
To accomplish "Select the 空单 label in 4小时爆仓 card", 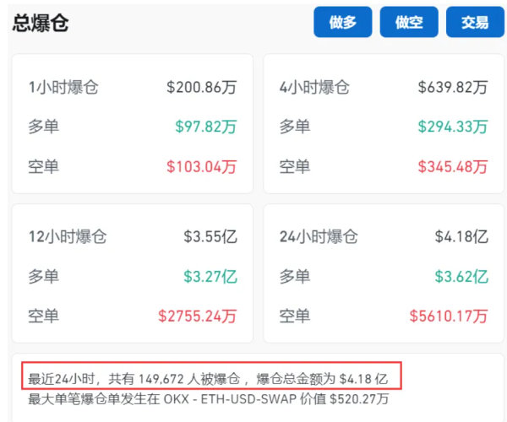I will point(295,166).
